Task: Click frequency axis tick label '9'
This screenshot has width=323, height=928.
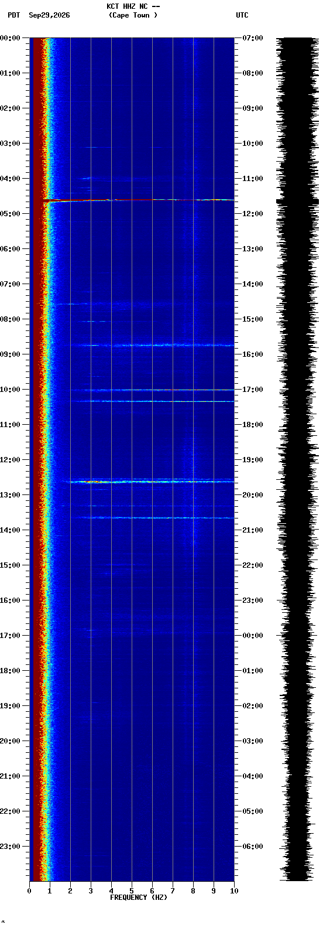Action: [x=214, y=891]
